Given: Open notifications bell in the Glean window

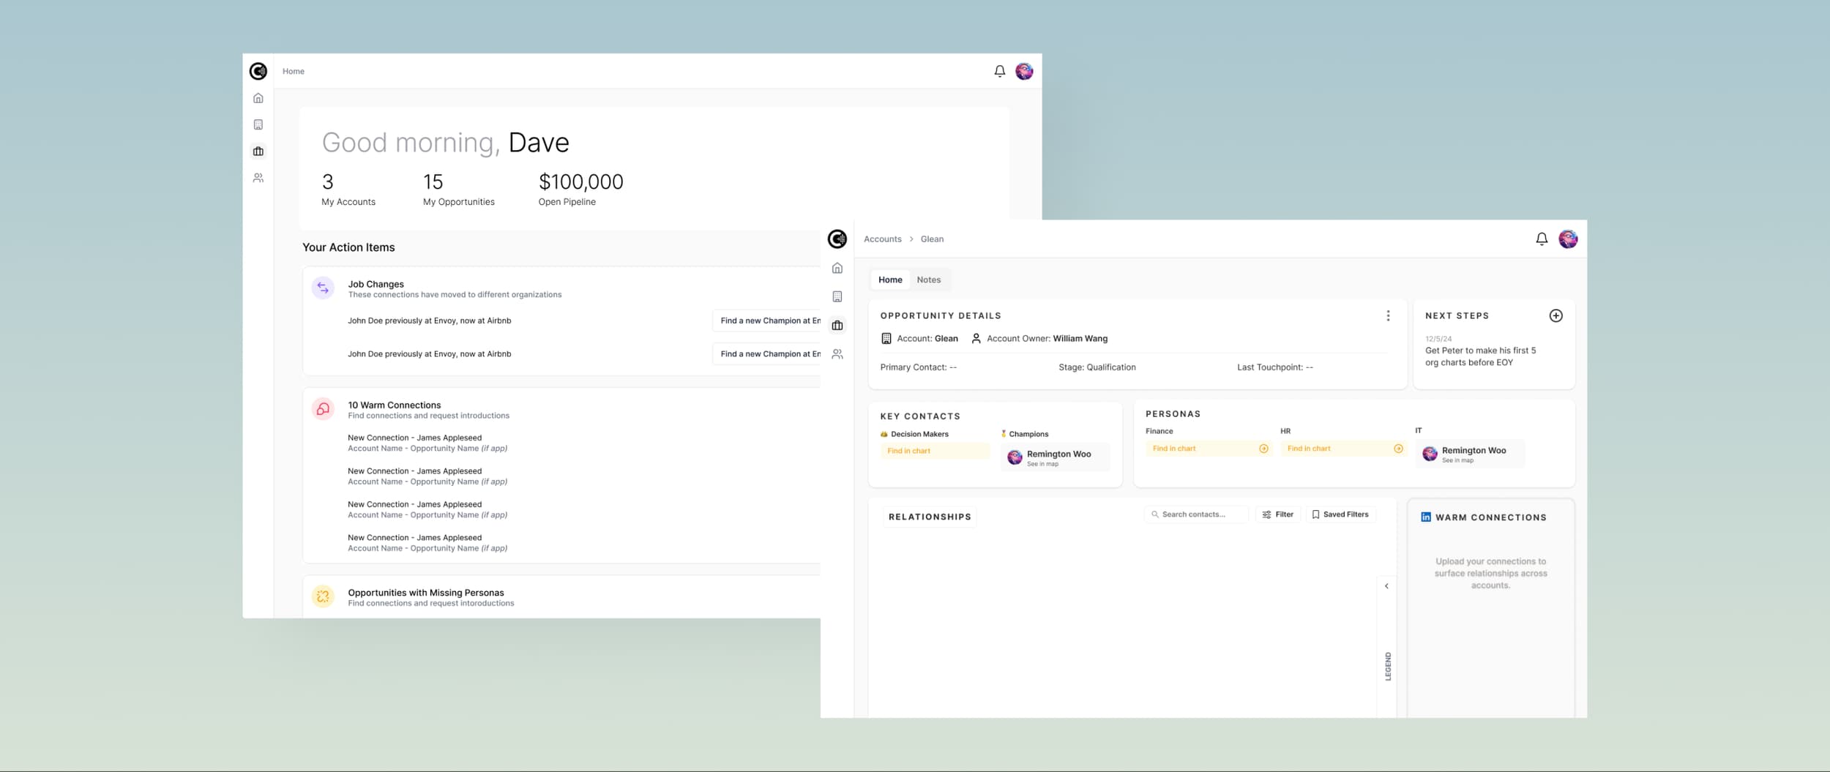Looking at the screenshot, I should pos(1541,239).
